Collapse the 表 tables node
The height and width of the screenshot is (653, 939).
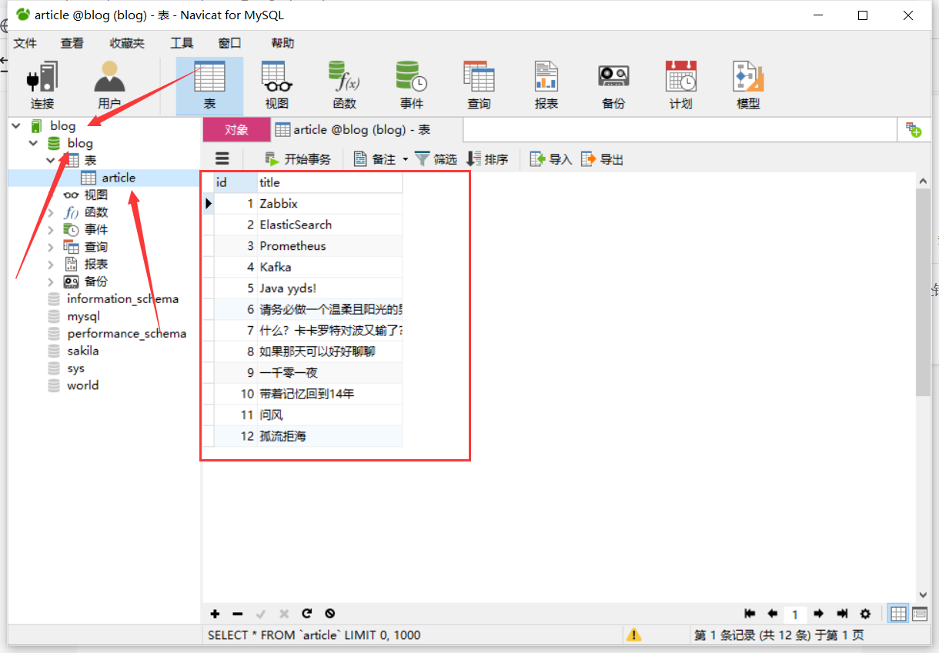tap(50, 160)
